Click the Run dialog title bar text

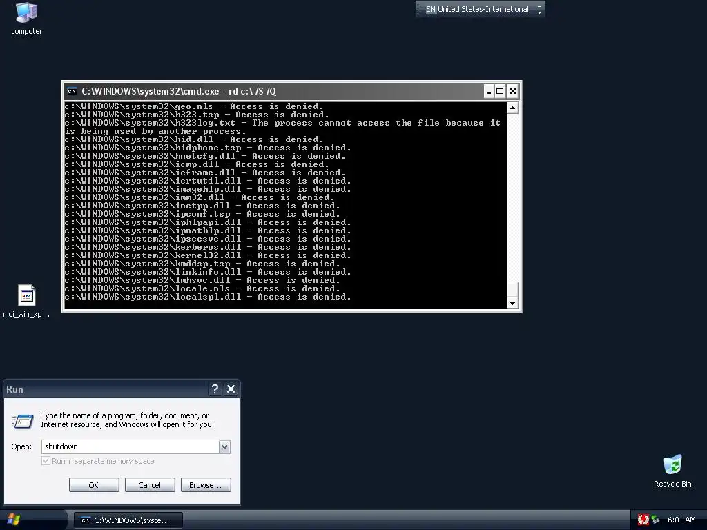[x=14, y=389]
